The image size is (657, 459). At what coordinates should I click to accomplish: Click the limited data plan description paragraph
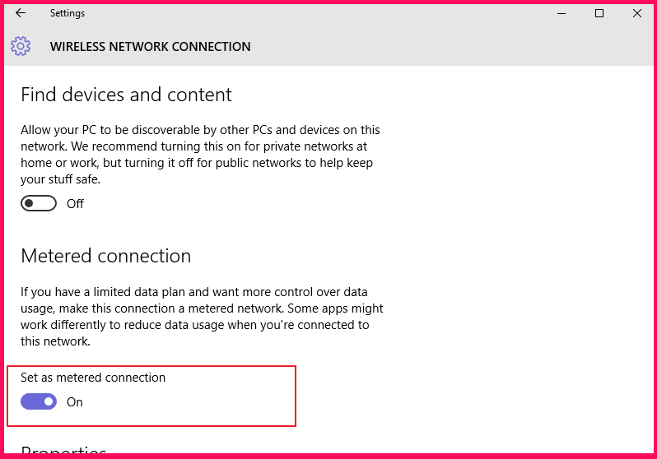202,317
